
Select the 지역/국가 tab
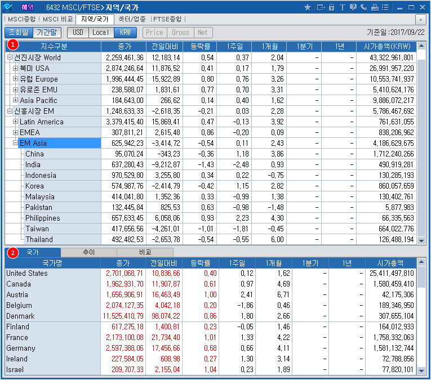[95, 19]
